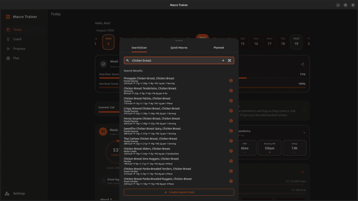The image size is (358, 201).
Task: Add Chicken Breast Sliders entry
Action: pyautogui.click(x=231, y=151)
